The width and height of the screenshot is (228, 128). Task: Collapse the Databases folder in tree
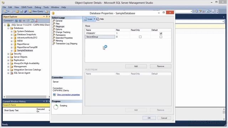[x=8, y=28]
